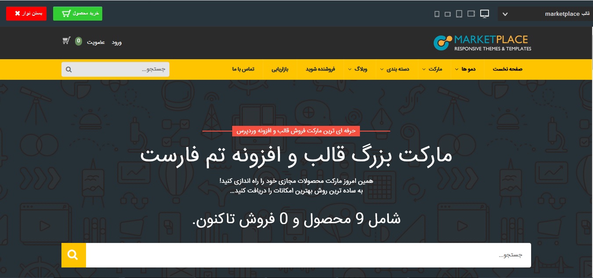Go to صفحه نخست home page
Image resolution: width=593 pixels, height=278 pixels.
click(x=507, y=69)
